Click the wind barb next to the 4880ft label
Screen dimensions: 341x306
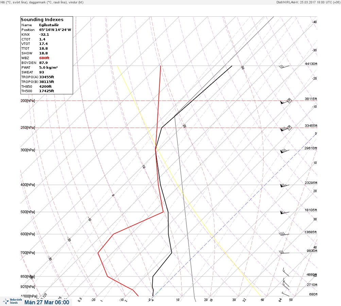point(286,272)
